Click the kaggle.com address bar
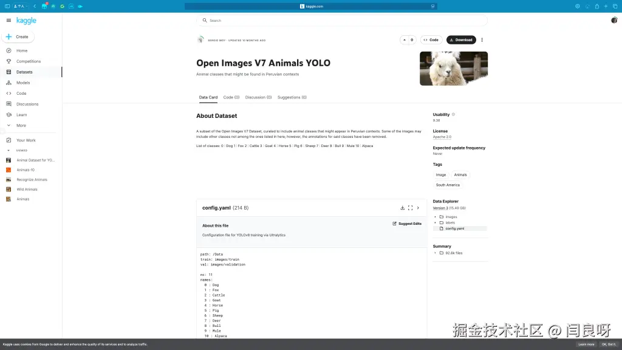The width and height of the screenshot is (622, 350). (x=311, y=6)
